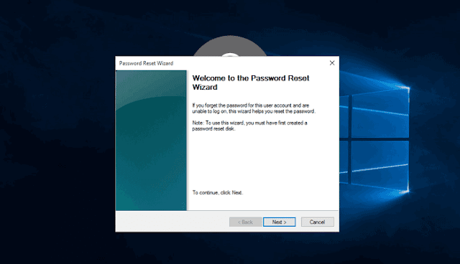Click the paragraph about forgetting the user account password
The width and height of the screenshot is (460, 264).
(x=254, y=108)
